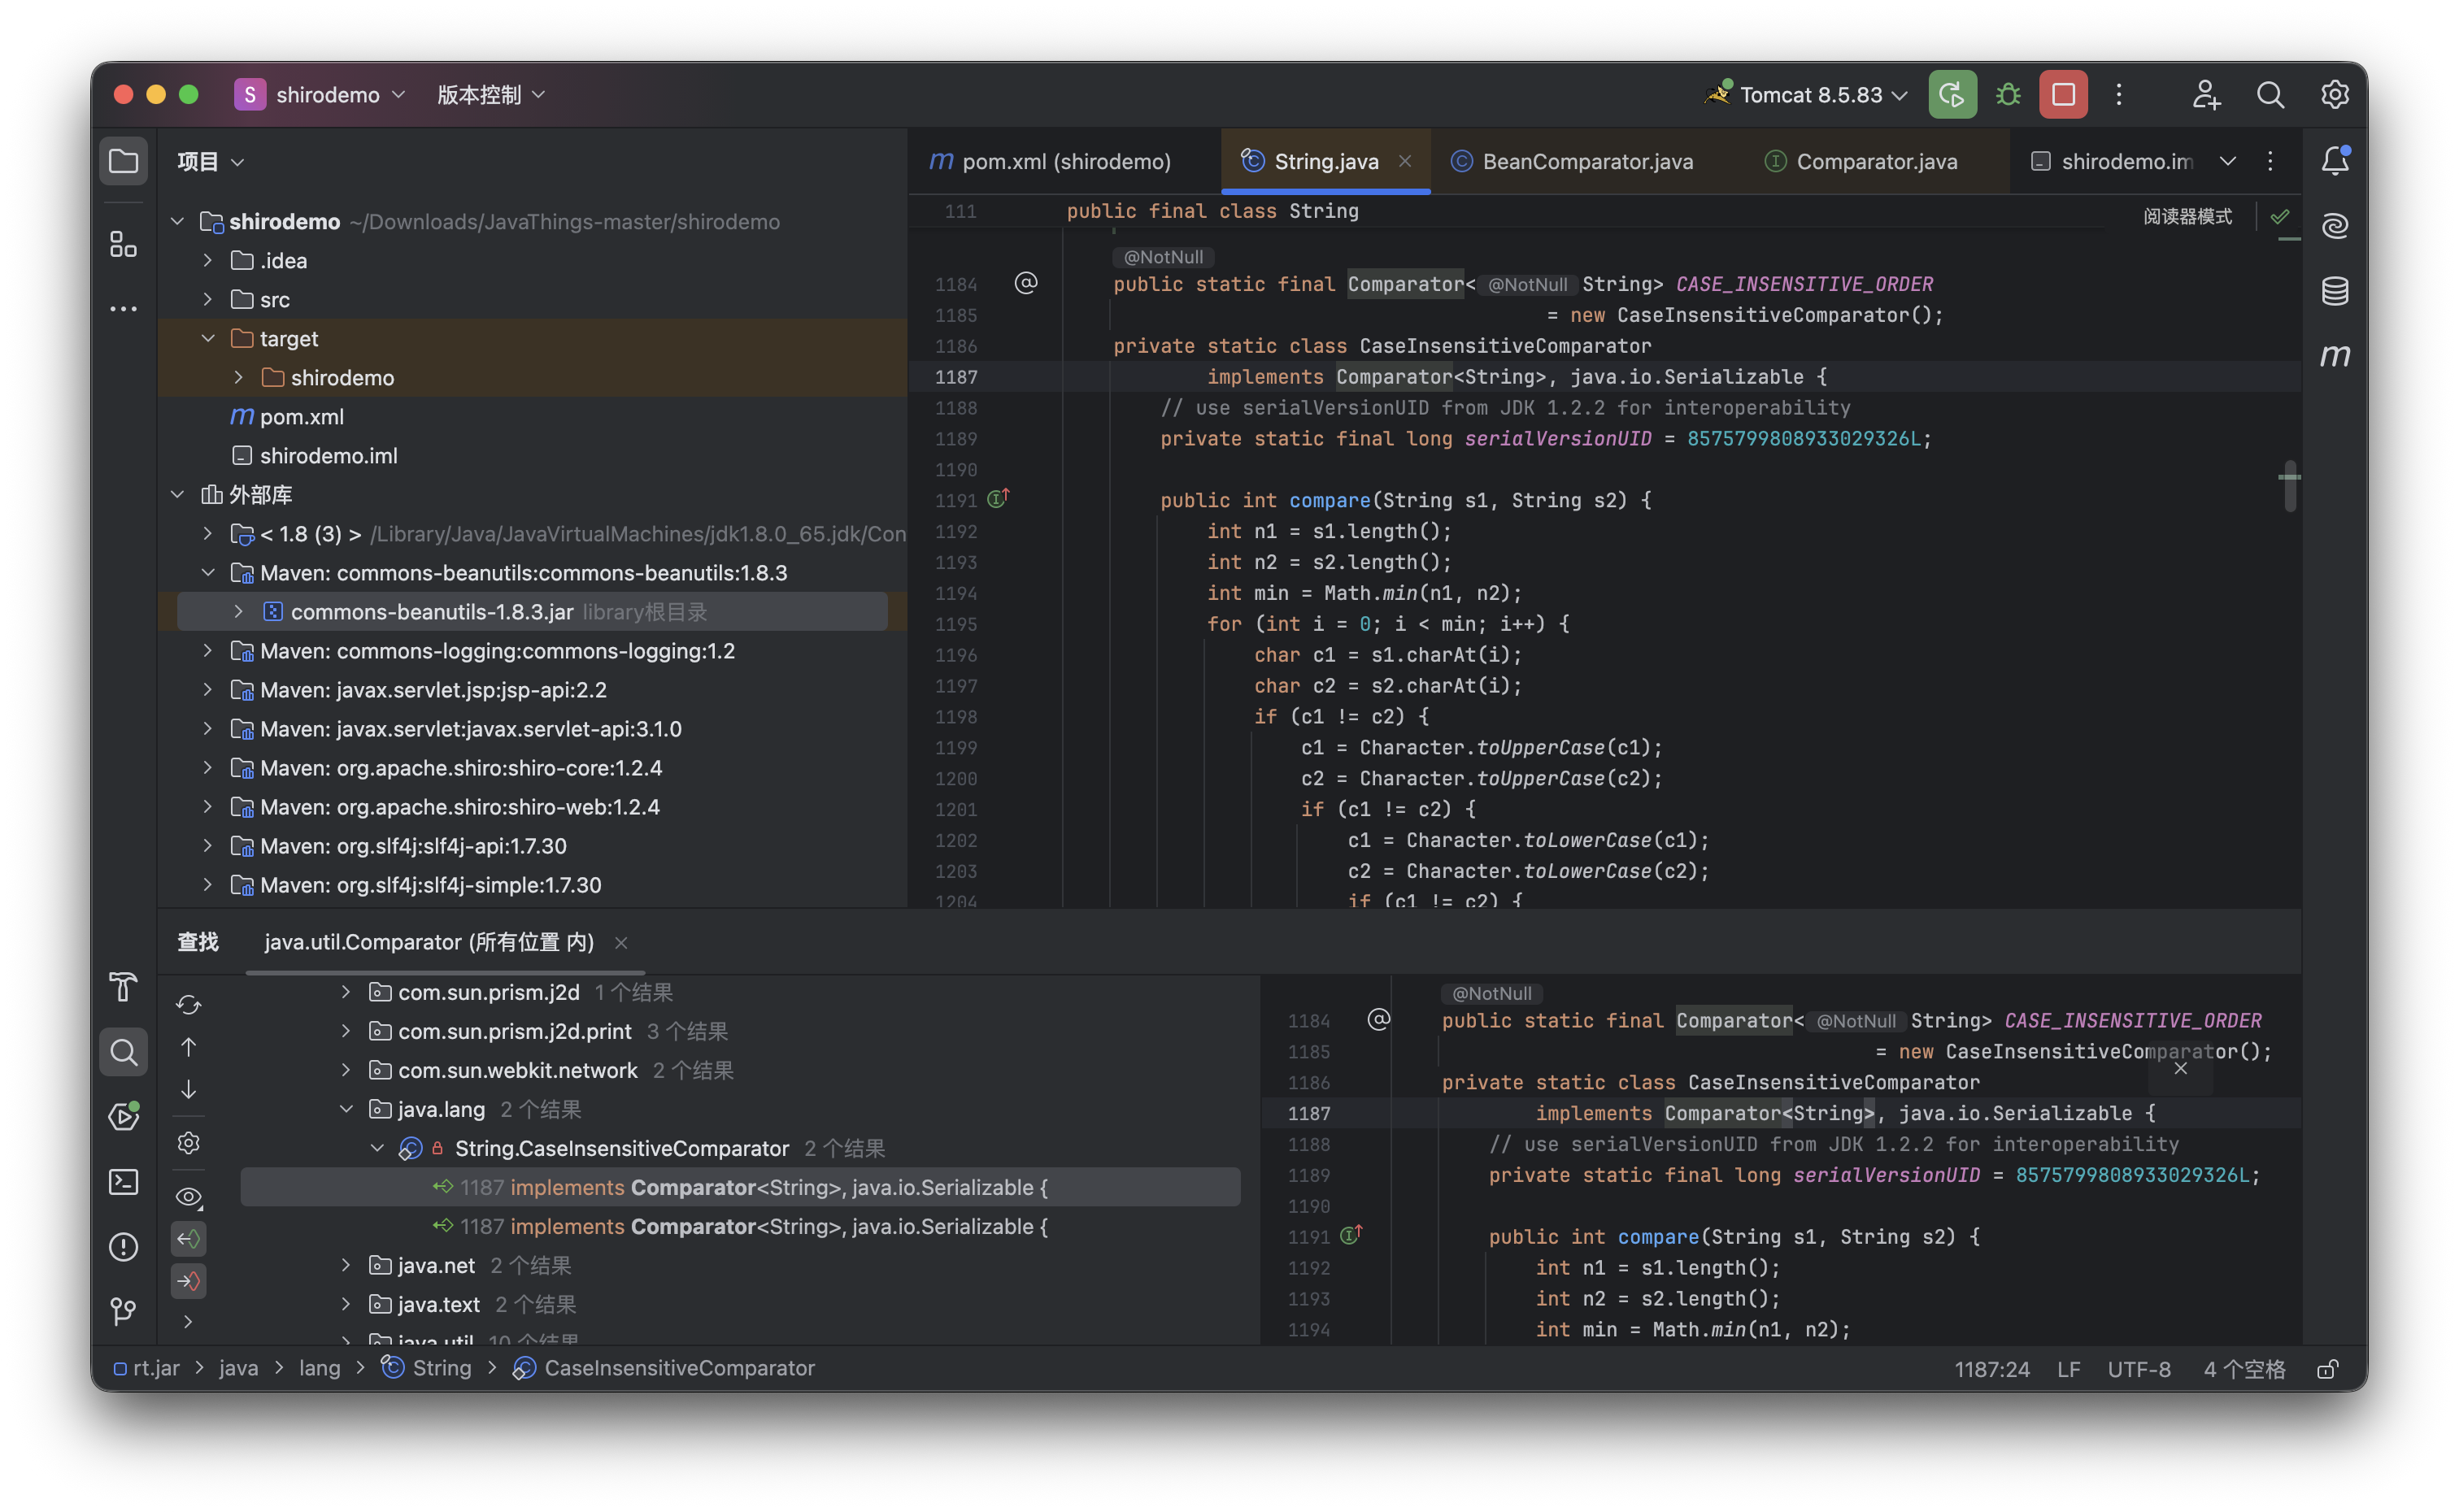Open the Terminal tool window
The image size is (2459, 1512).
point(123,1182)
